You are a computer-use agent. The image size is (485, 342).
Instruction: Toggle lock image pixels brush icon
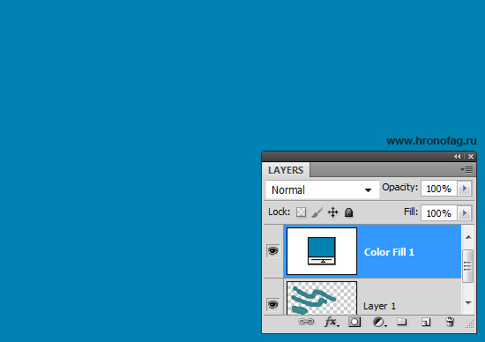(317, 212)
